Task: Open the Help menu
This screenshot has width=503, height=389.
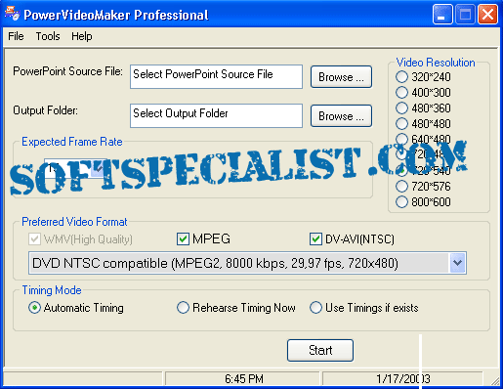Action: (x=82, y=36)
